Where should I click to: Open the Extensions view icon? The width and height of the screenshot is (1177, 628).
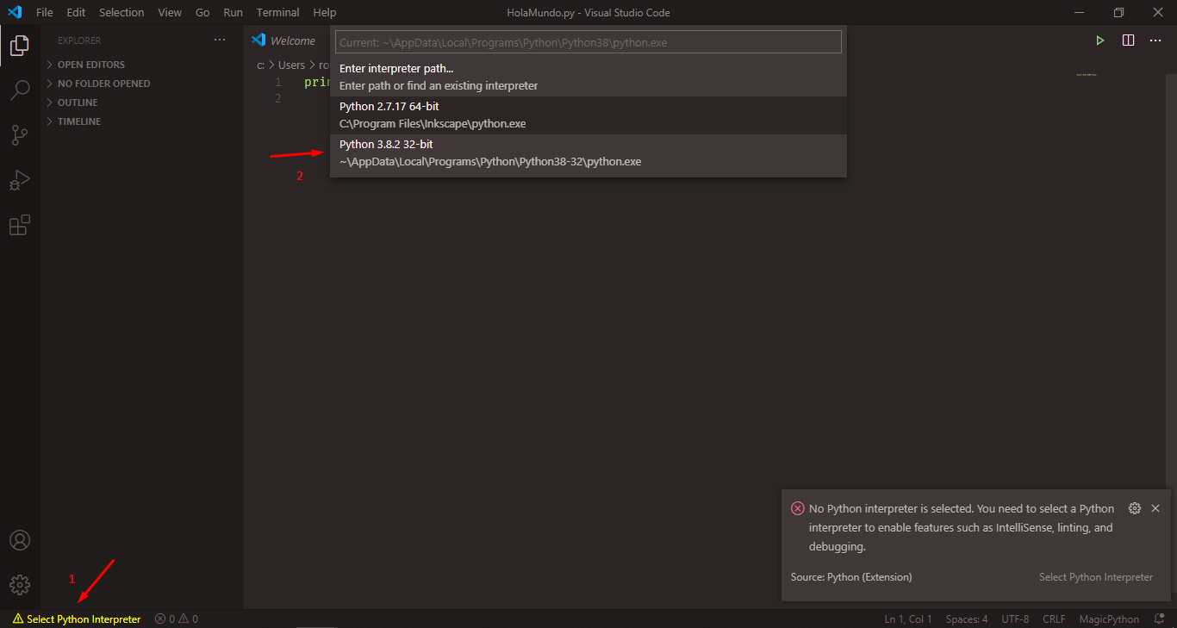(19, 226)
